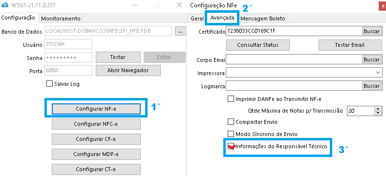Close the Configuração NFe window
This screenshot has width=386, height=176.
[x=382, y=6]
